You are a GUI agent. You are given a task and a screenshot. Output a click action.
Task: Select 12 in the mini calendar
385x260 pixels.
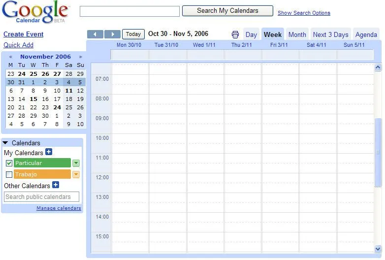[80, 91]
